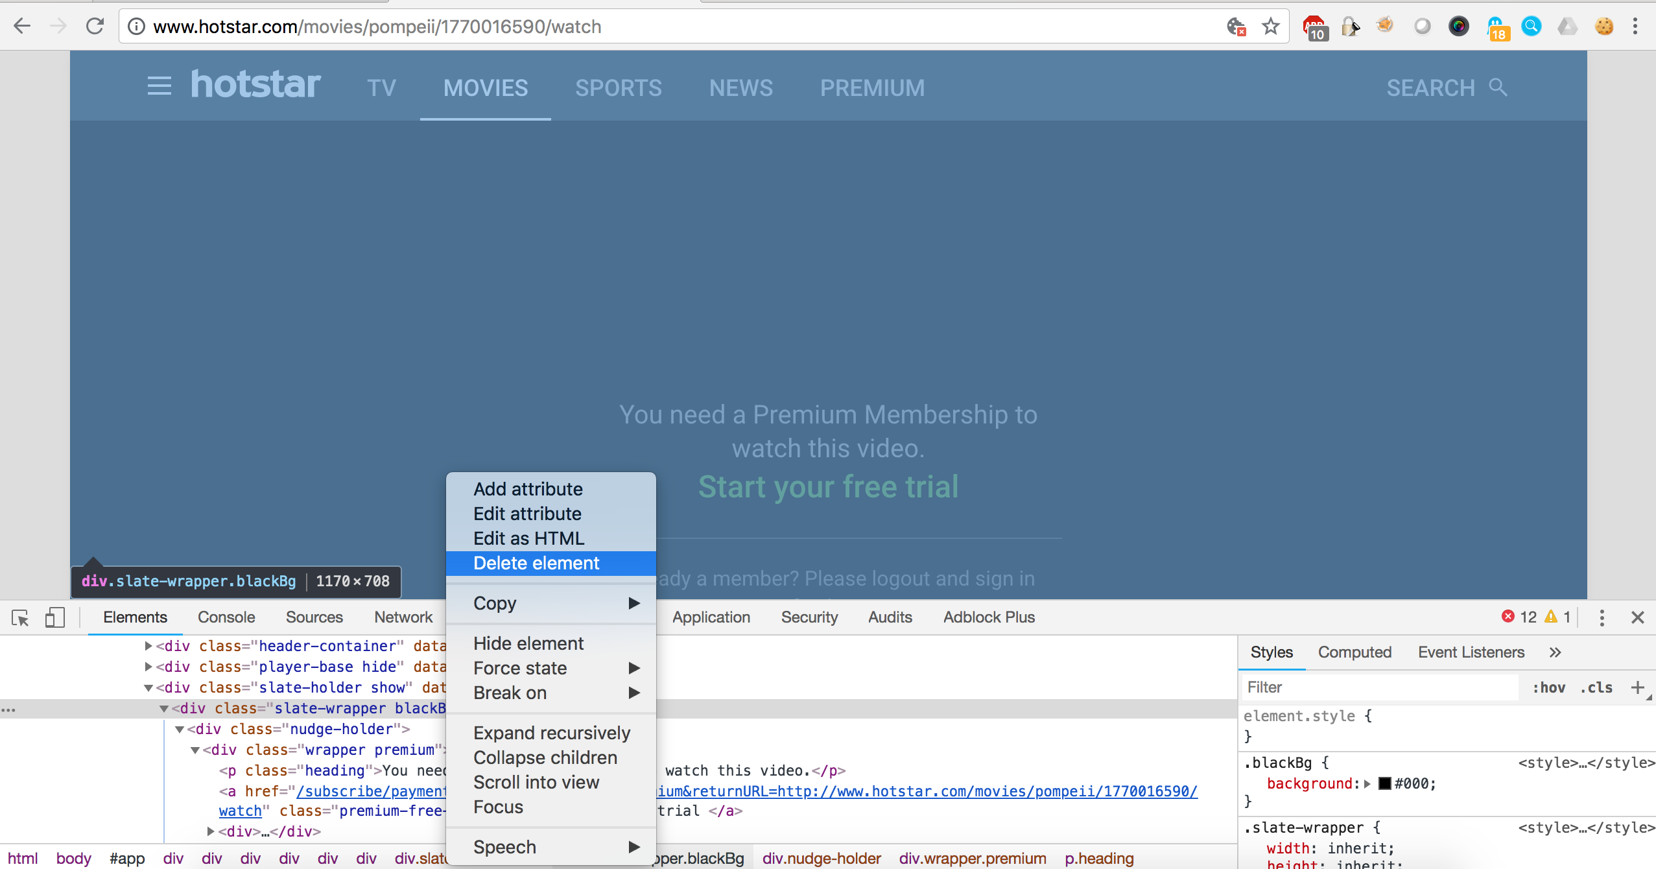Choose Delete element from context menu
1656x869 pixels.
(551, 563)
